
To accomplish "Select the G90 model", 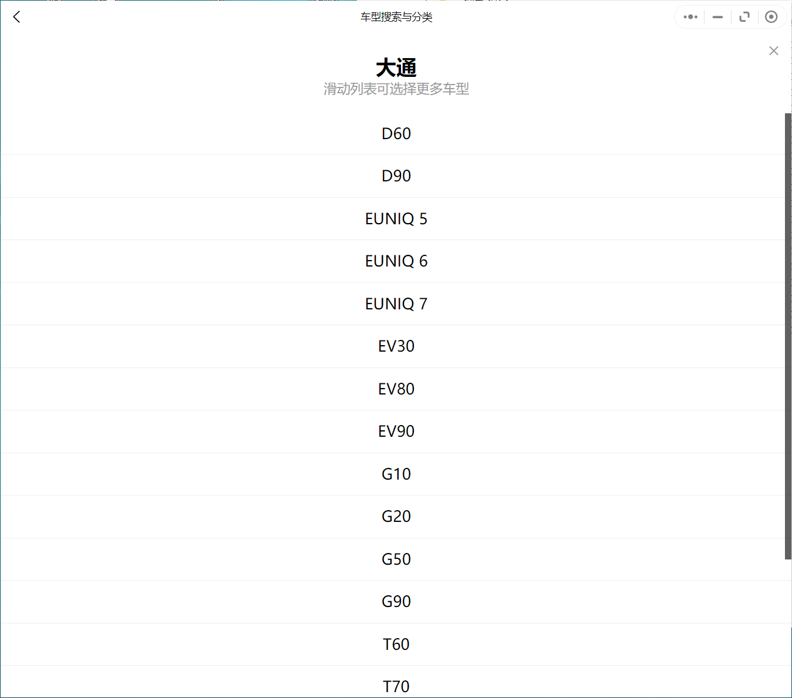I will pos(396,602).
